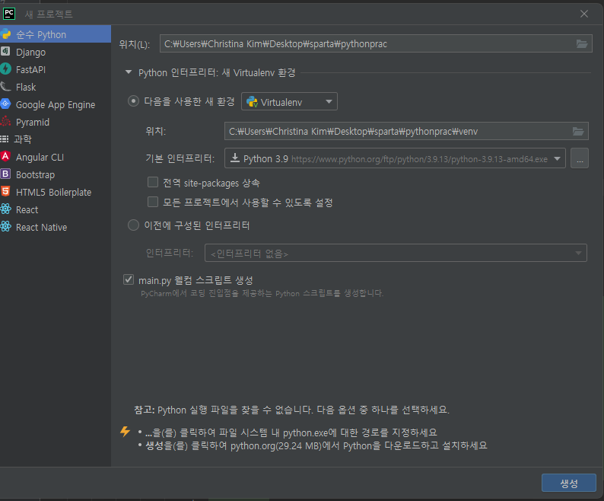This screenshot has height=501, width=604.
Task: Choose Django in project type list
Action: click(x=31, y=52)
